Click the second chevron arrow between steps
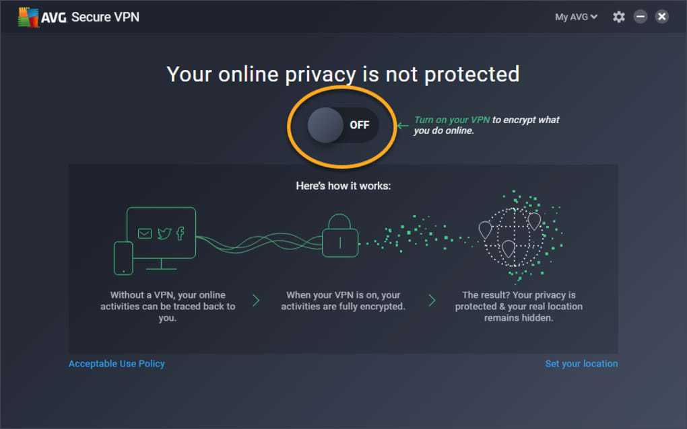 pos(432,301)
